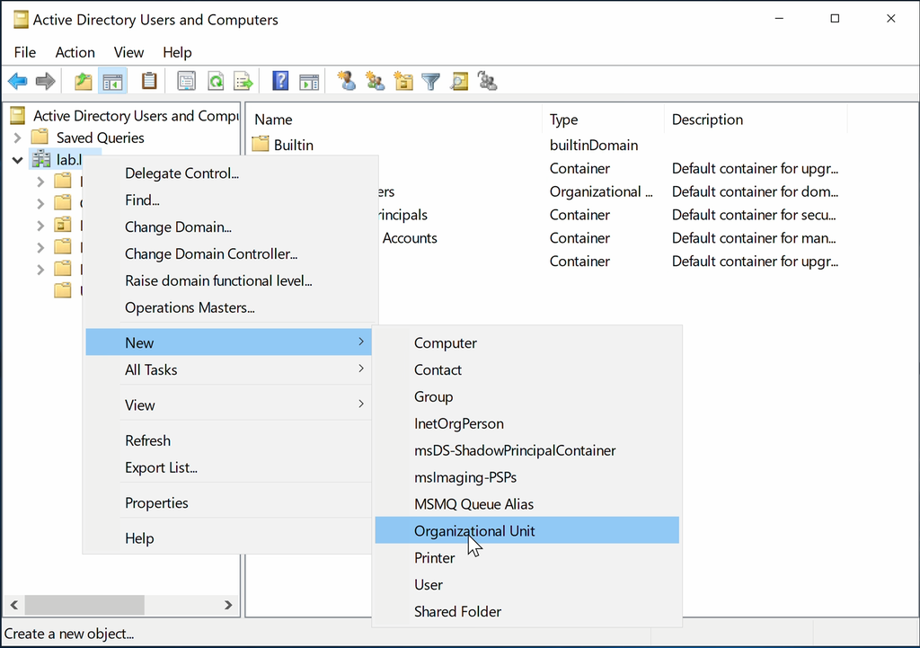Find objects using magnifying glass toolbar icon
This screenshot has height=648, width=920.
coord(459,81)
